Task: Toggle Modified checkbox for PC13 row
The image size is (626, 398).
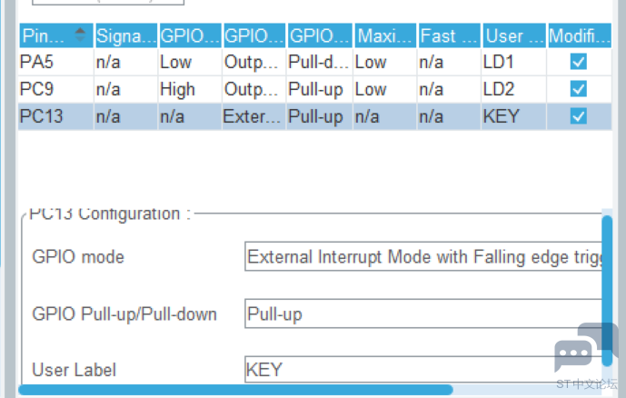Action: click(579, 116)
